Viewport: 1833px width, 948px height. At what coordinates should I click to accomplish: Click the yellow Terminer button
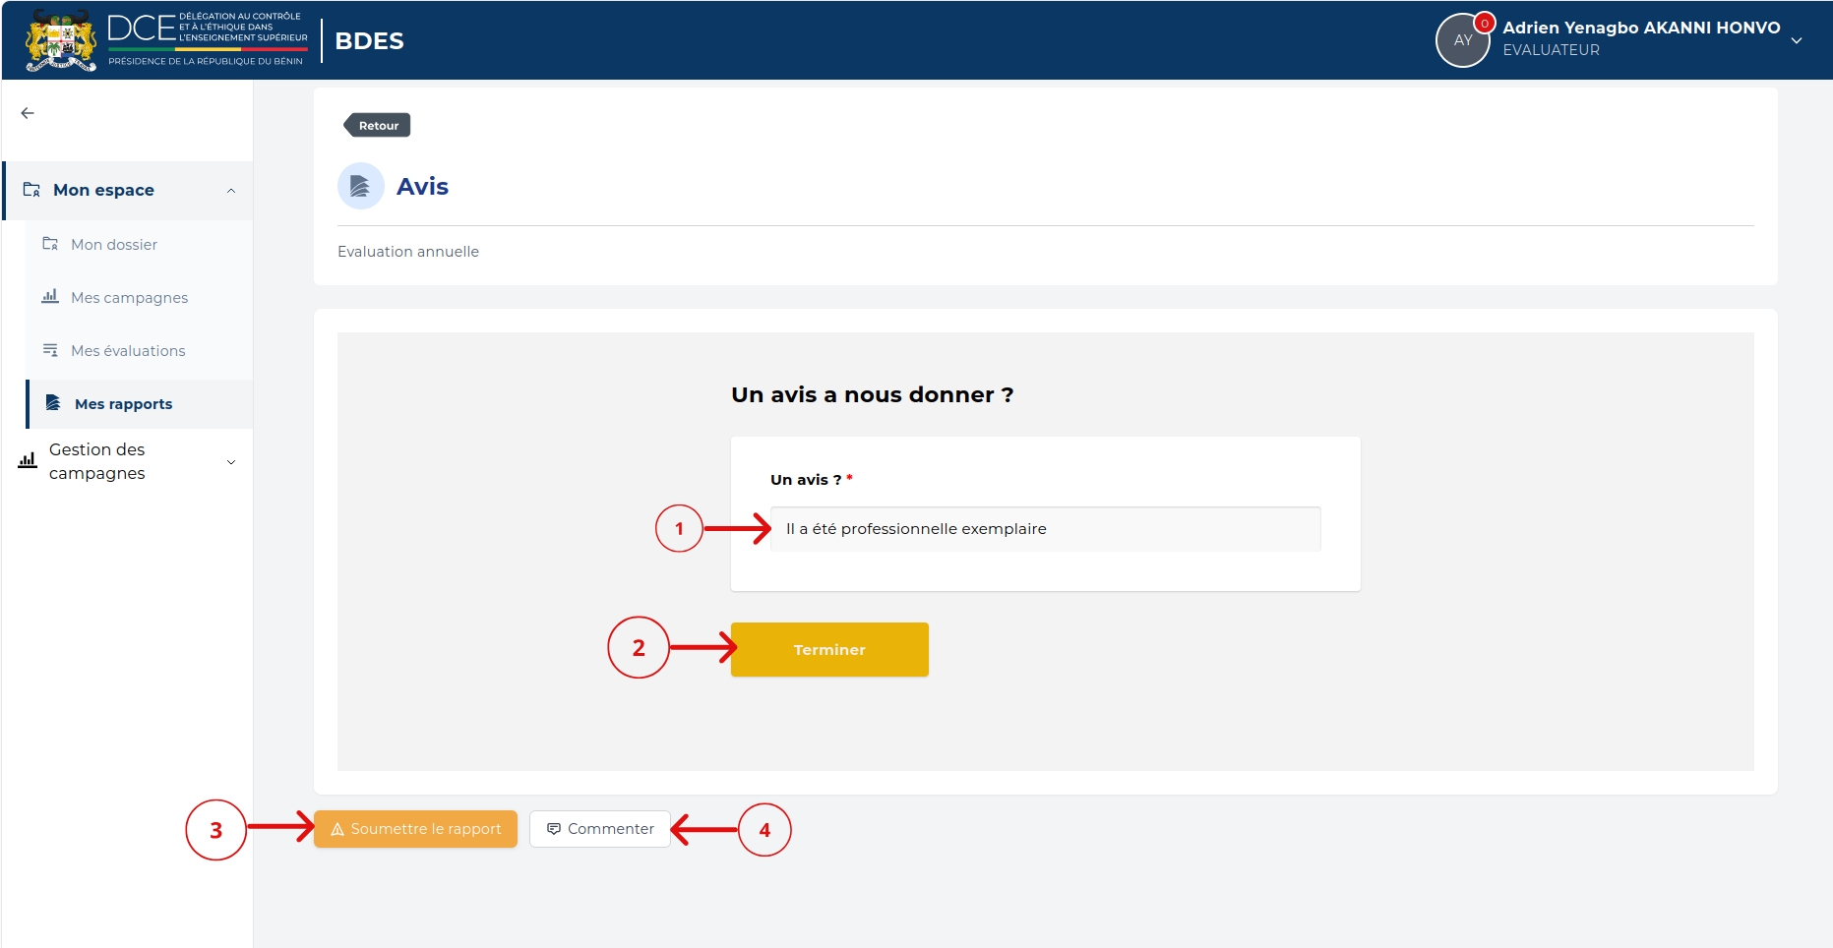click(829, 649)
